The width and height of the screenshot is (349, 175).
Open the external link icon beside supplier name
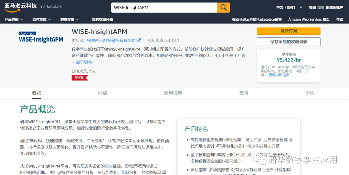coord(139,40)
